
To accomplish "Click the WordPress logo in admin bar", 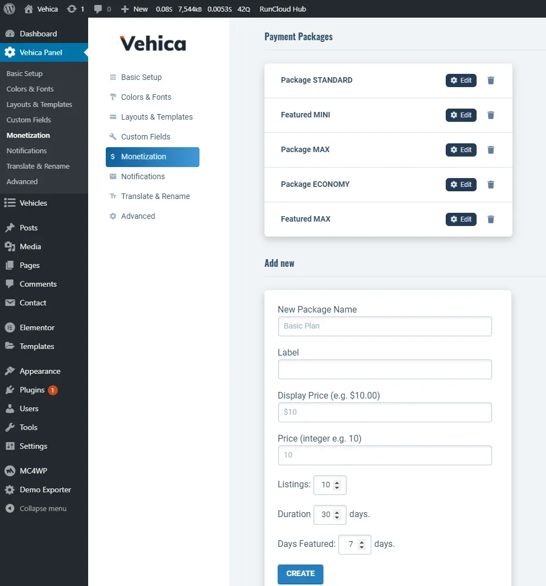I will click(9, 9).
